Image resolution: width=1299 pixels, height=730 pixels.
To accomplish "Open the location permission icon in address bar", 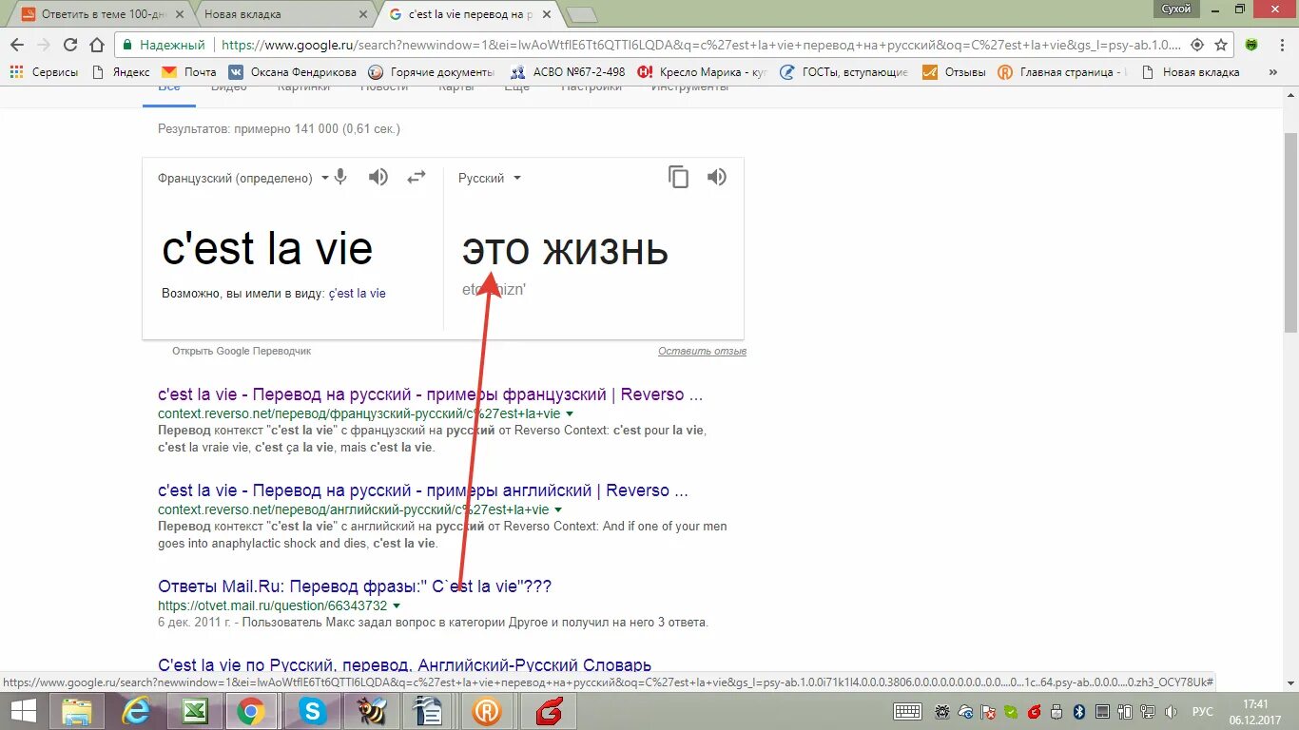I will click(1197, 45).
